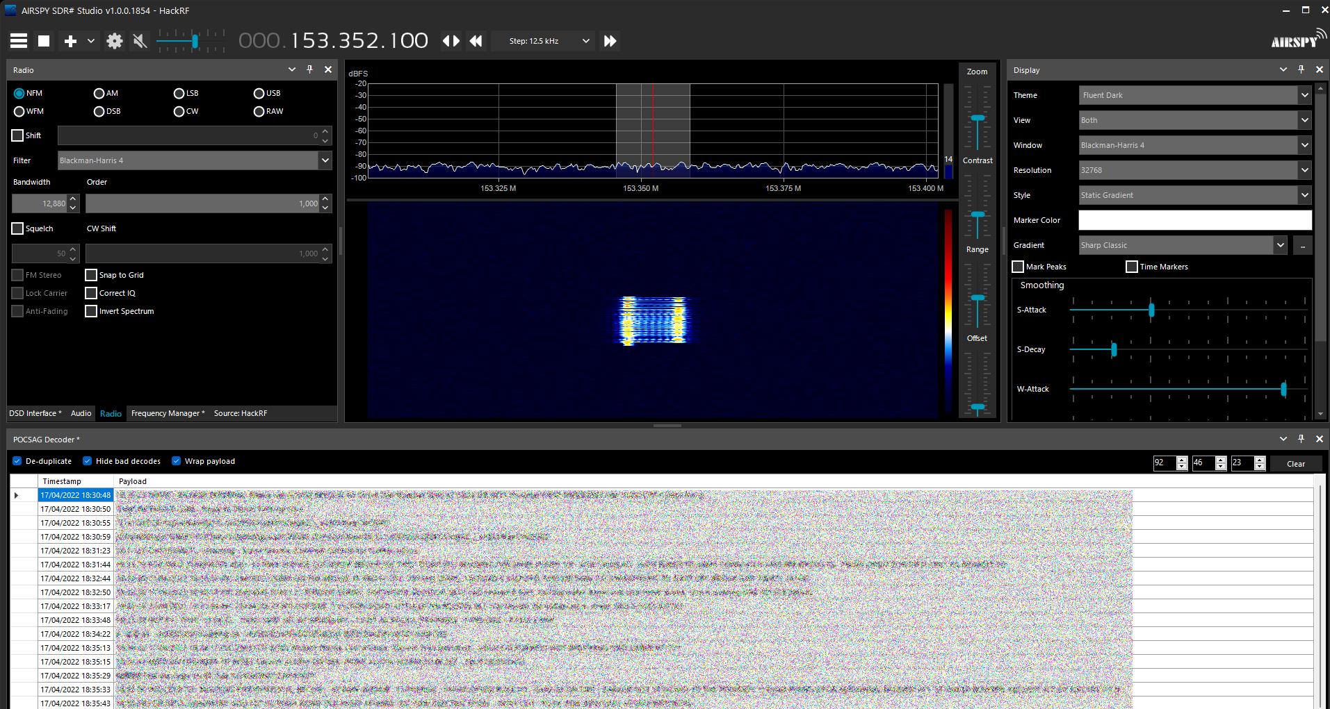Screen dimensions: 1330x709
Task: Adjust the Zoom slider
Action: click(x=978, y=118)
